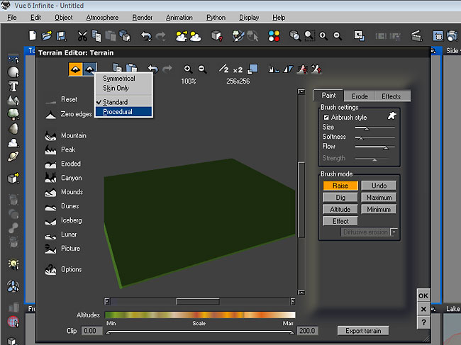Image resolution: width=461 pixels, height=345 pixels.
Task: Open the Atmosphere menu
Action: click(x=102, y=17)
